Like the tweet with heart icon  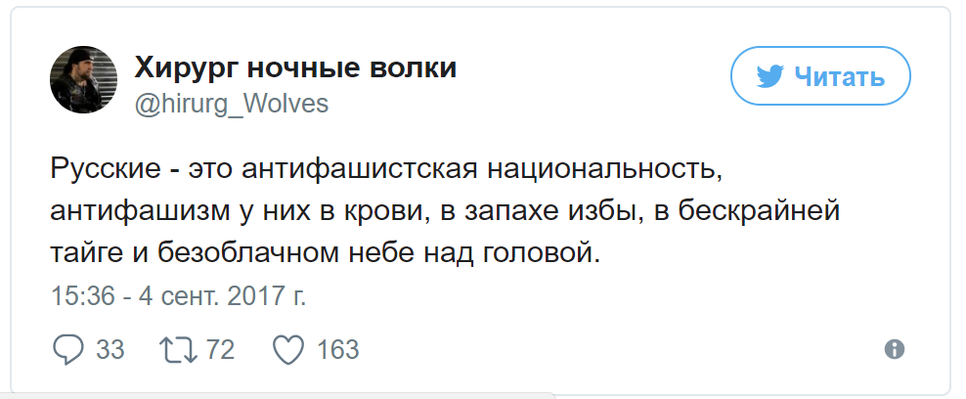coord(289,348)
